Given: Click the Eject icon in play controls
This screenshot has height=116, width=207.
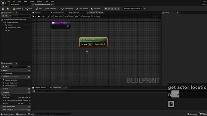Looking at the screenshot, I should (115, 9).
